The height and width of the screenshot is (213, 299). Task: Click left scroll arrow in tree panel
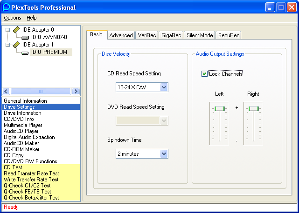6,92
